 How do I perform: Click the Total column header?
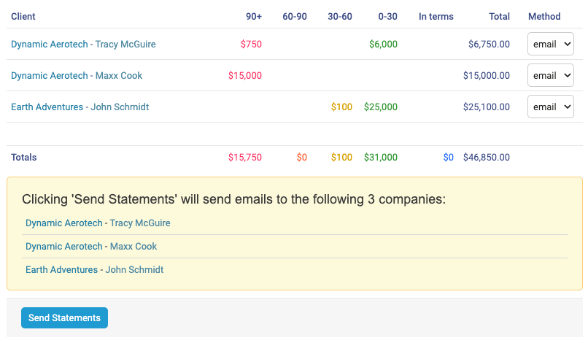point(499,17)
